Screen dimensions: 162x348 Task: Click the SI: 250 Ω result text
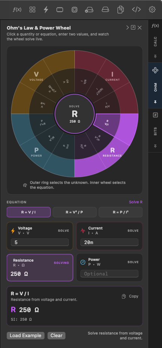(x=21, y=319)
